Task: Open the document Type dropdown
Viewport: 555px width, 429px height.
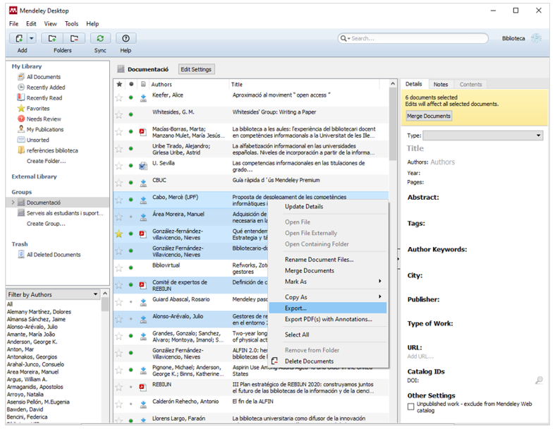Action: tap(483, 135)
